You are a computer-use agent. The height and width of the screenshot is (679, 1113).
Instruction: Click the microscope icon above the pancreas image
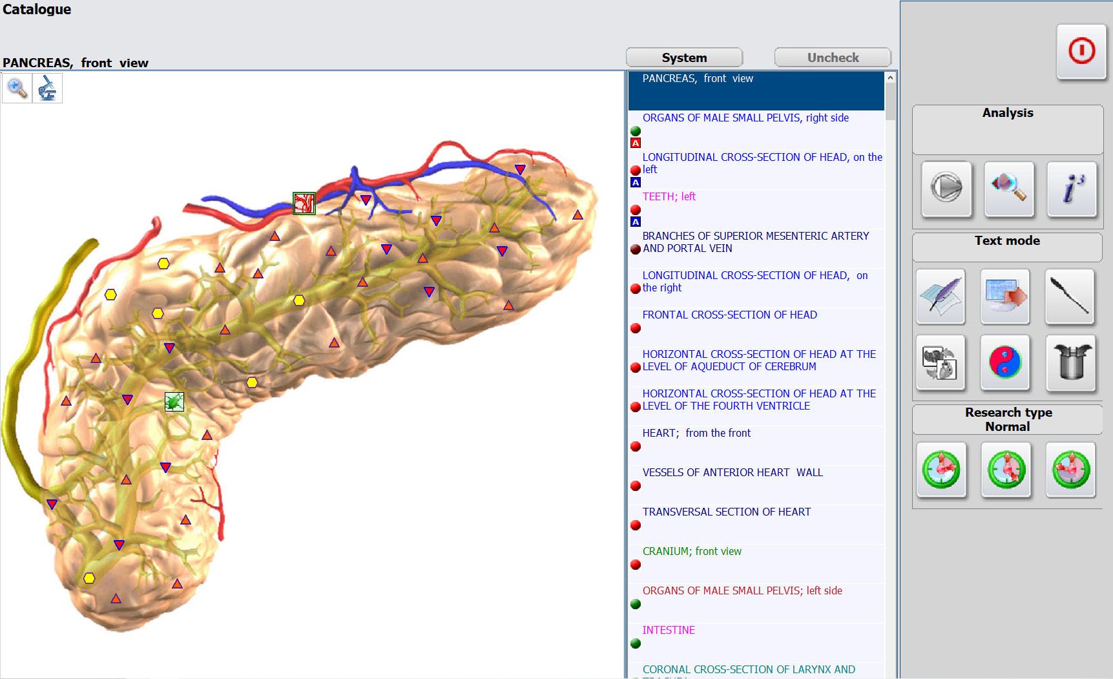[47, 89]
